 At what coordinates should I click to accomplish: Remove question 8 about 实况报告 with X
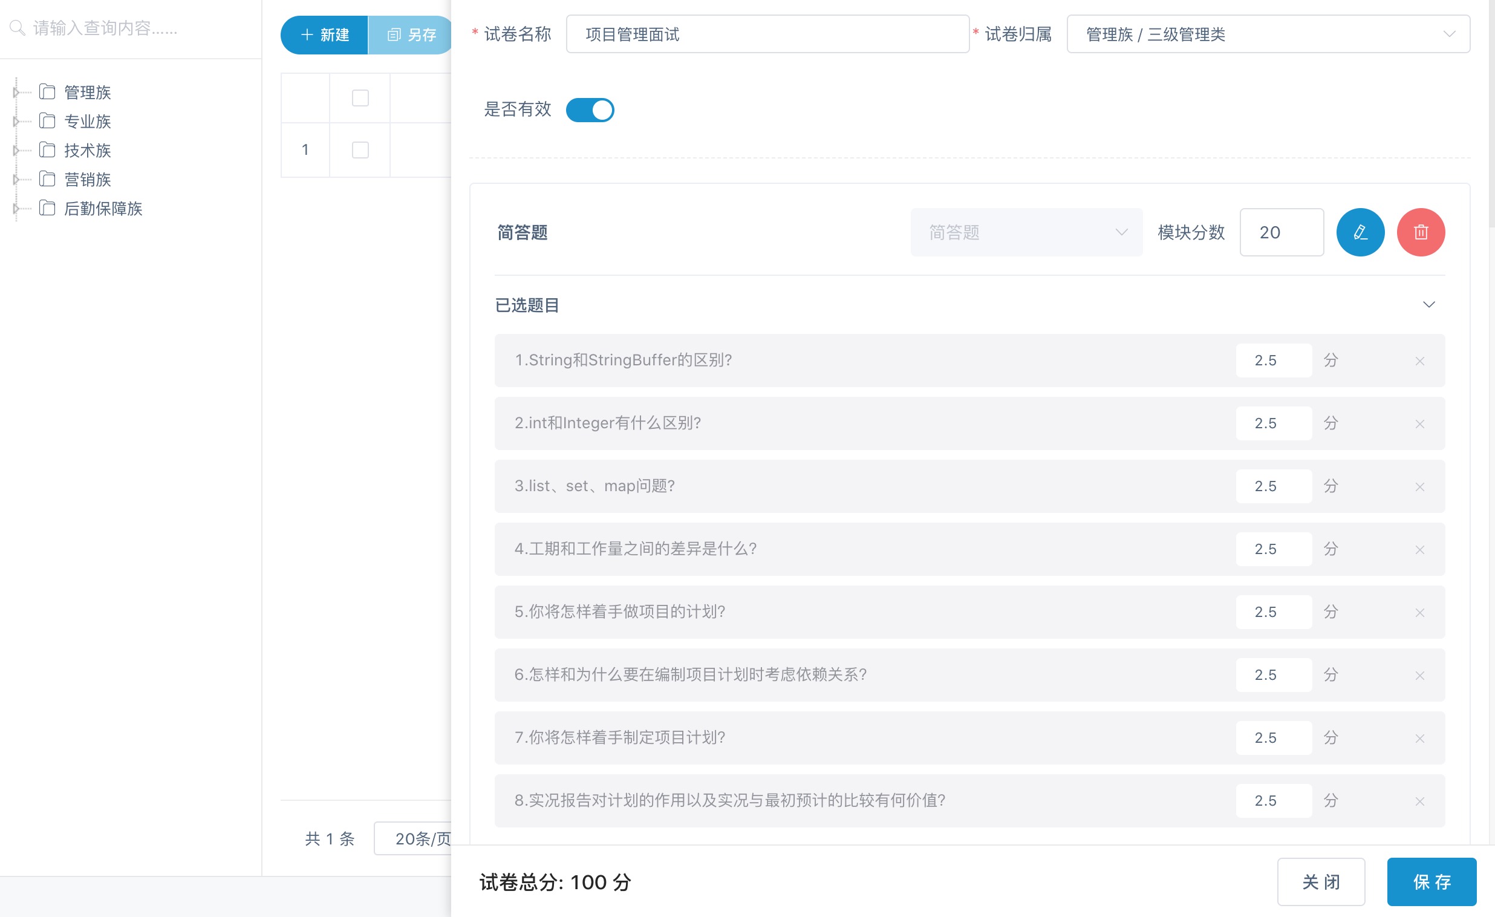[1419, 801]
